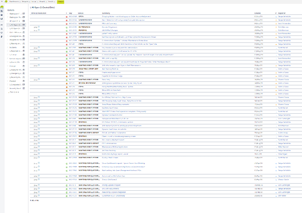302x213 pixels.
Task: Open the Issues dropdown menu
Action: (35, 2)
